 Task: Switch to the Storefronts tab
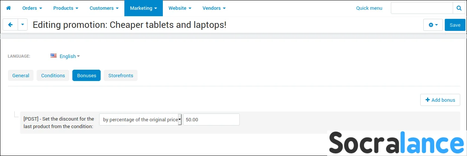tap(121, 75)
